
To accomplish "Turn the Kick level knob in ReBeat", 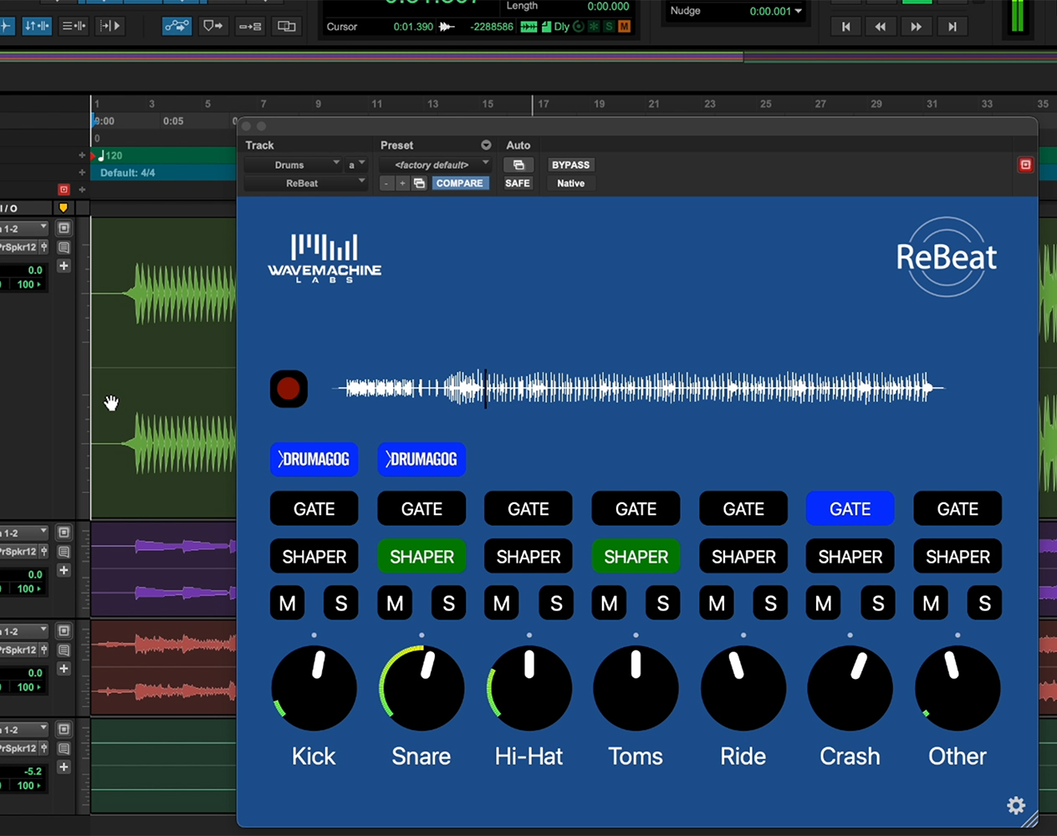I will pos(314,687).
